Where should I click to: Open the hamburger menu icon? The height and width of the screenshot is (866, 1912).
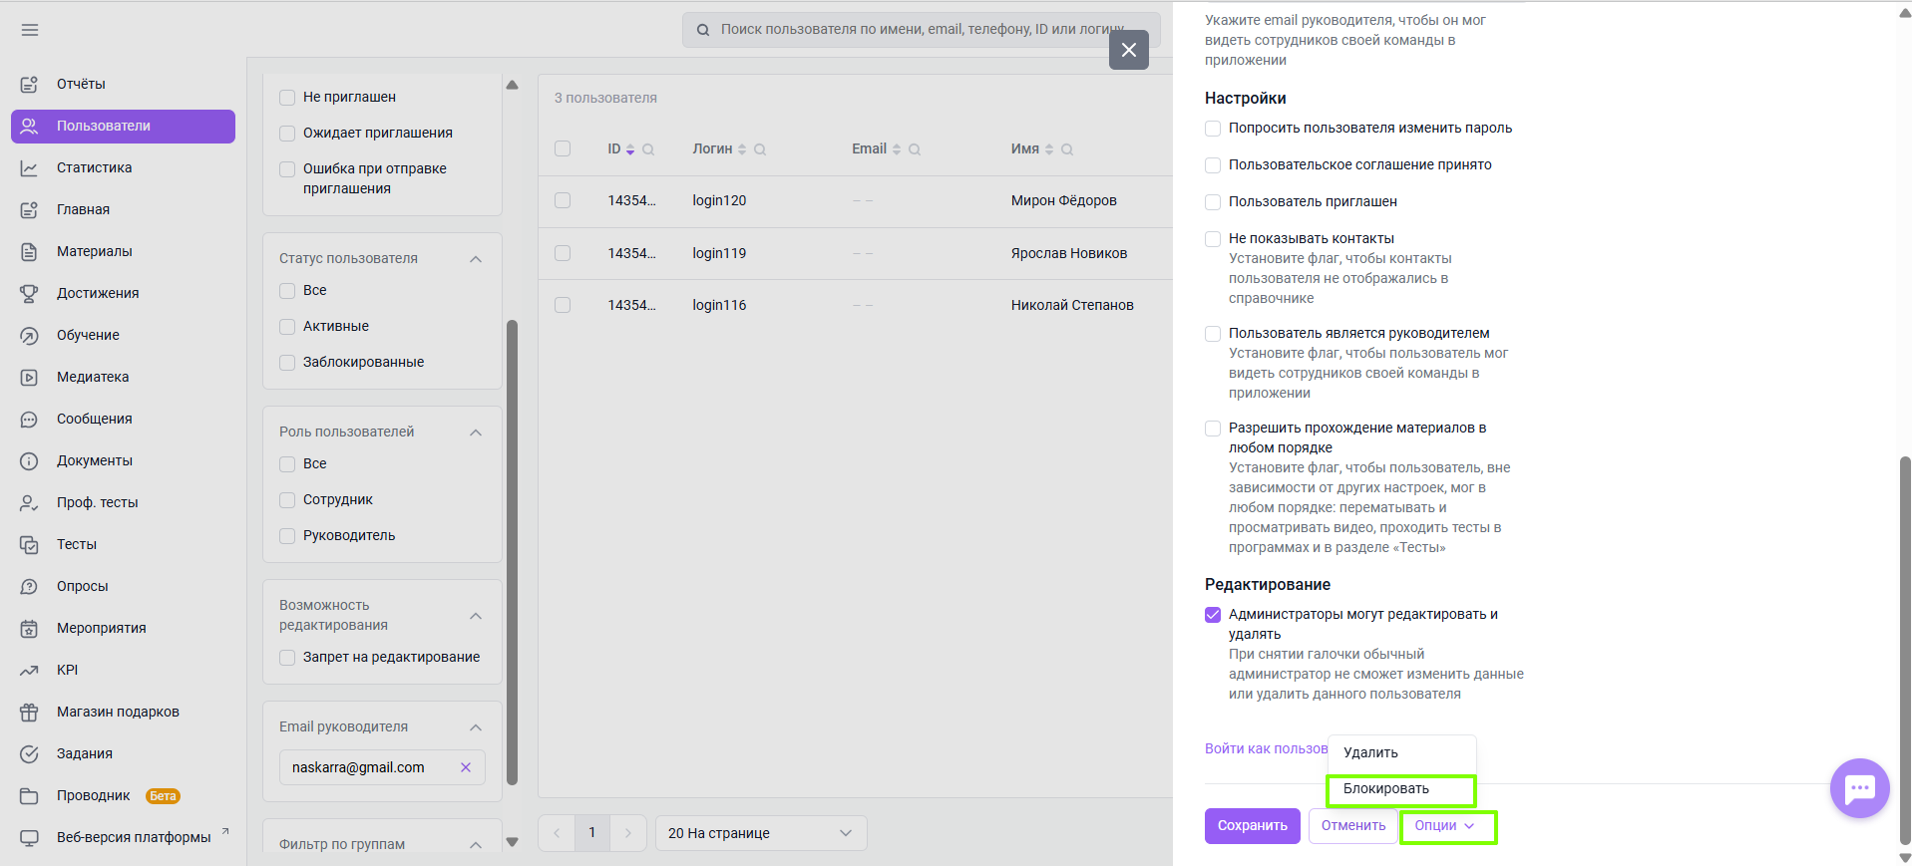coord(30,30)
